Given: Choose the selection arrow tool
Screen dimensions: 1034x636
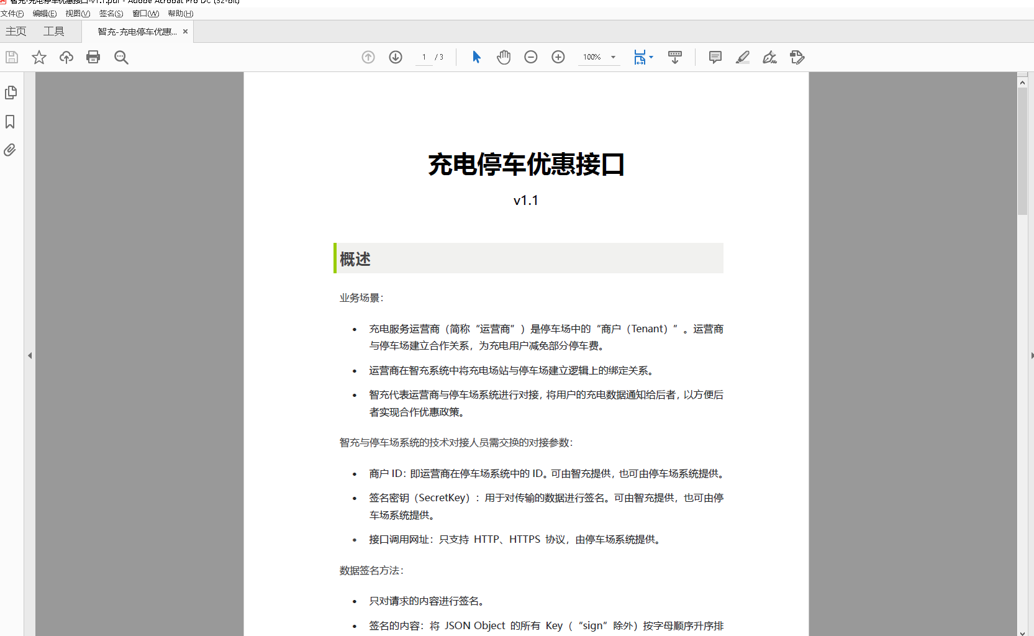Looking at the screenshot, I should [476, 57].
